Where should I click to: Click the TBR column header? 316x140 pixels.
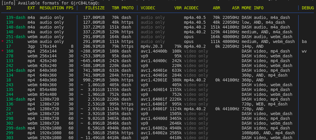(115, 8)
